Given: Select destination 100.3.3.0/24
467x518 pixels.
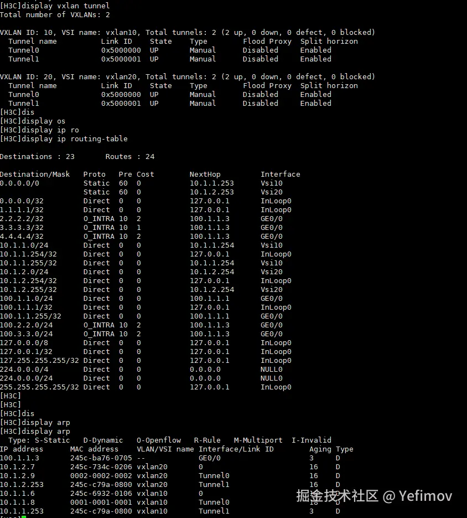Looking at the screenshot, I should (x=27, y=334).
